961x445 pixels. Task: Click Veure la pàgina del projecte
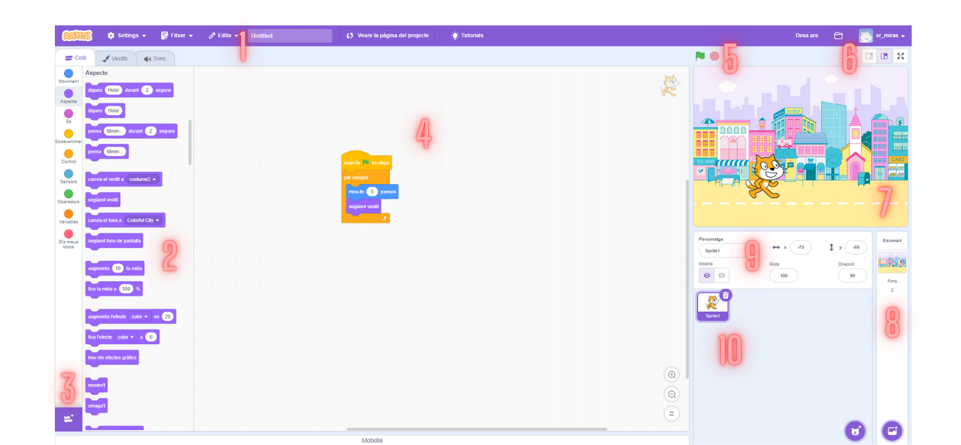387,35
